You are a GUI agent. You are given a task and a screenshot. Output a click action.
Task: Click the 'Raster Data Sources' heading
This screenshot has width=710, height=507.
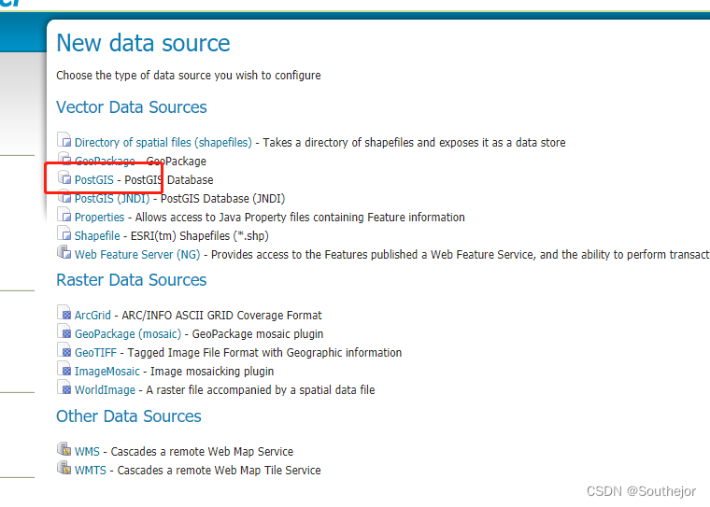pos(132,280)
